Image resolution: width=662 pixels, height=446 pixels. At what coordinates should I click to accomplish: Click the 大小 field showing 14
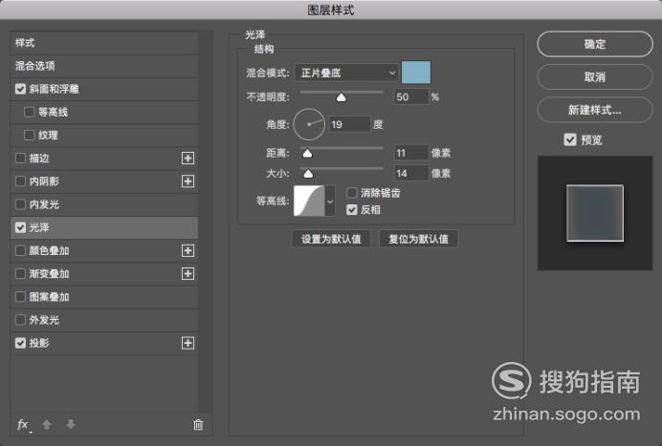tap(411, 173)
